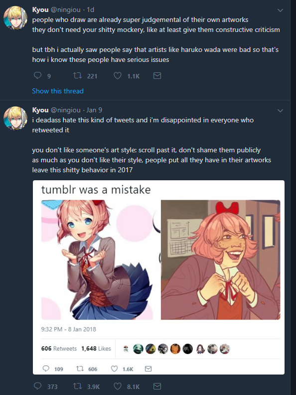The image size is (296, 395).
Task: Open direct message envelope on the Jan 9 tweet
Action: tap(157, 386)
